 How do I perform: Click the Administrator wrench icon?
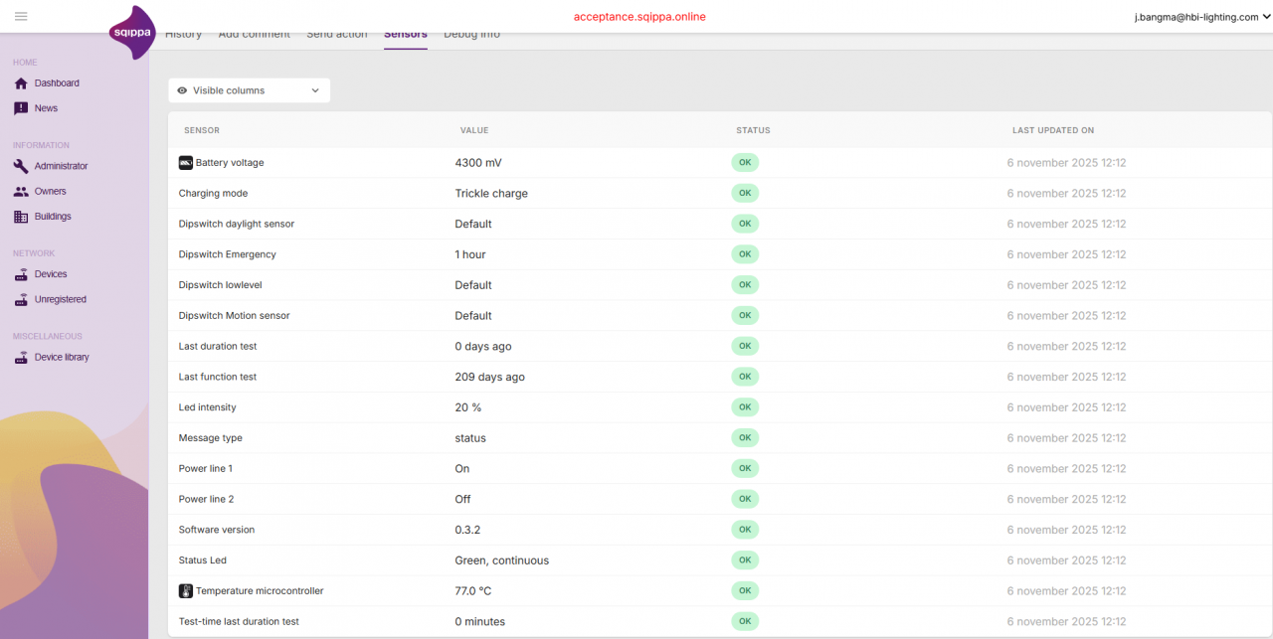(21, 166)
